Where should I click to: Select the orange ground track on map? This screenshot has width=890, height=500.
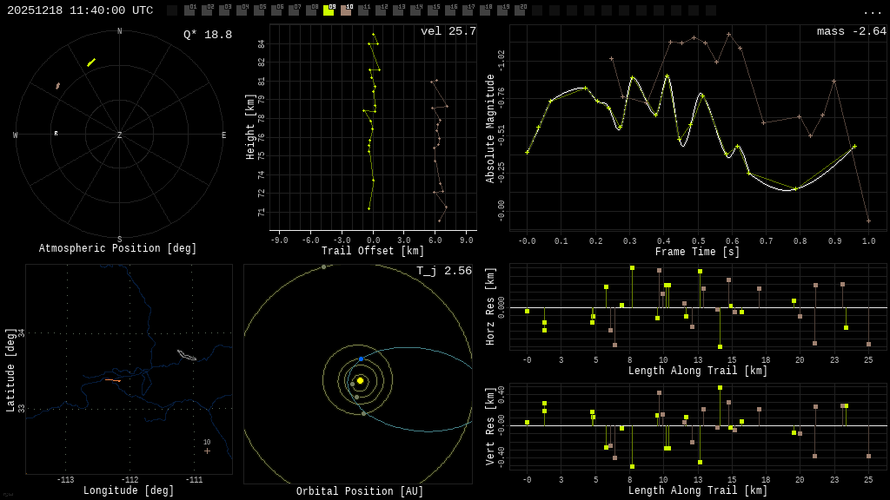(113, 380)
